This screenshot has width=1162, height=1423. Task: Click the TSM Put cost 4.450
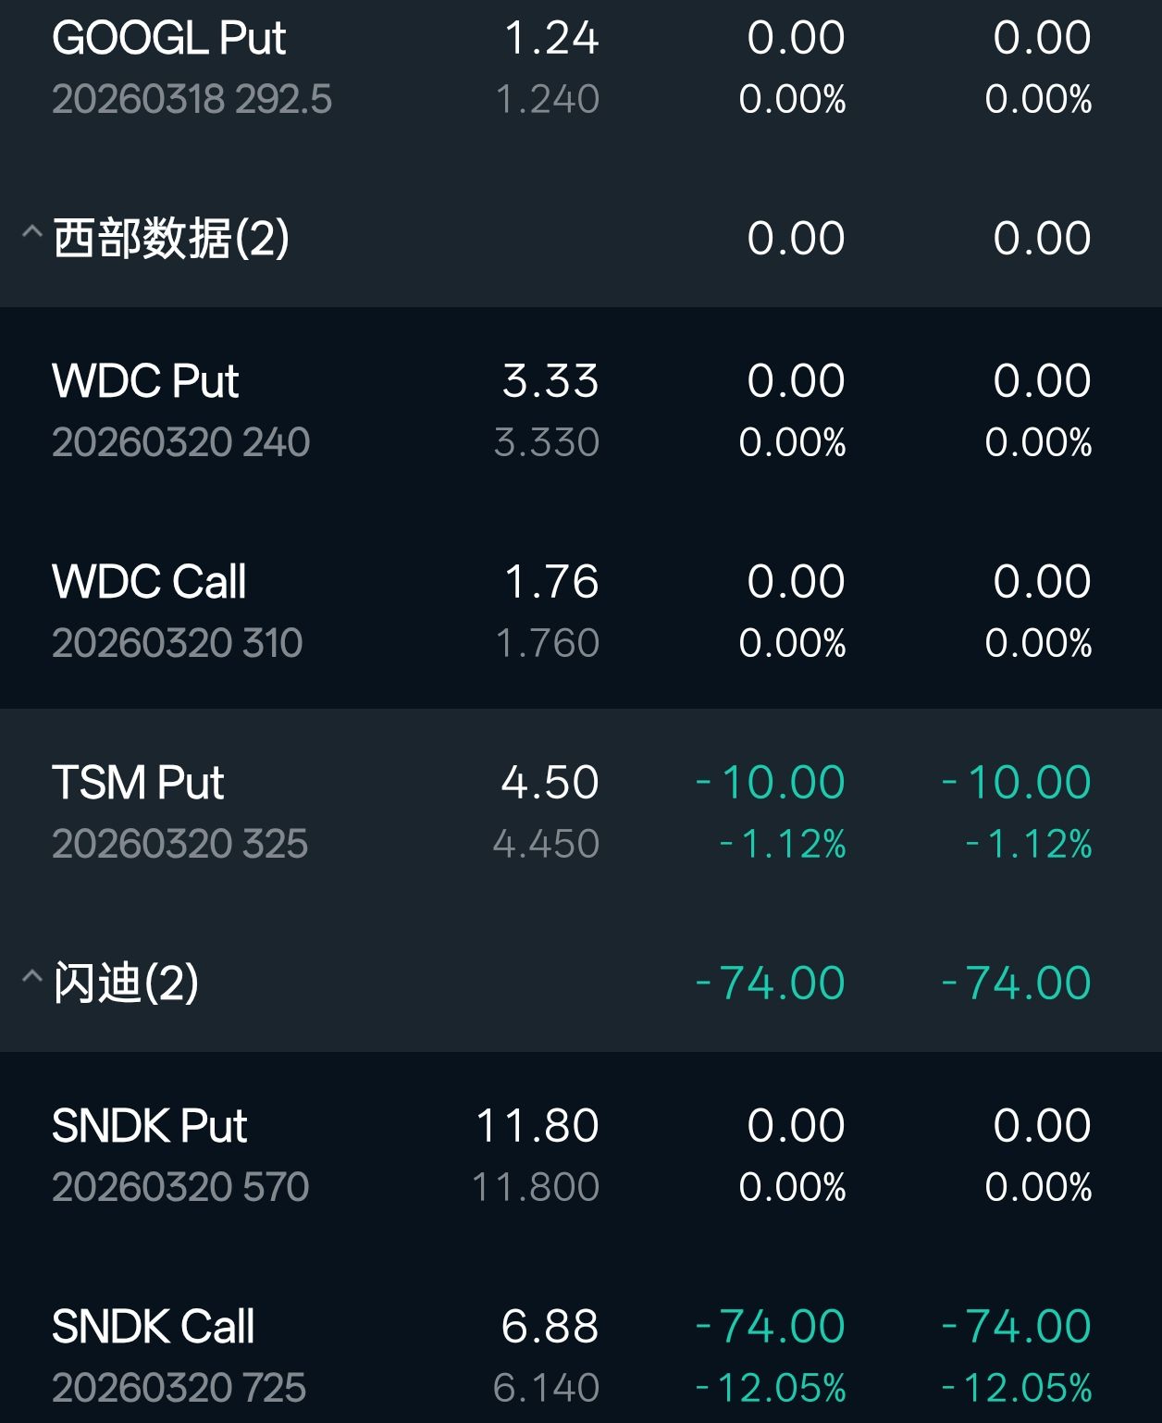click(546, 844)
